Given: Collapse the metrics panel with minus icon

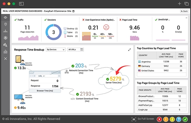Looking at the screenshot, I should 186,18.
